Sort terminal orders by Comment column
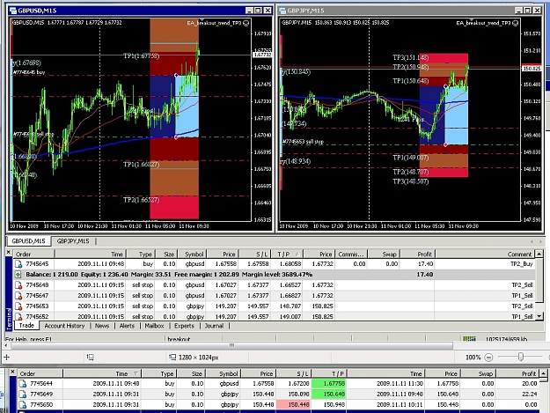550x413 pixels. (485, 254)
